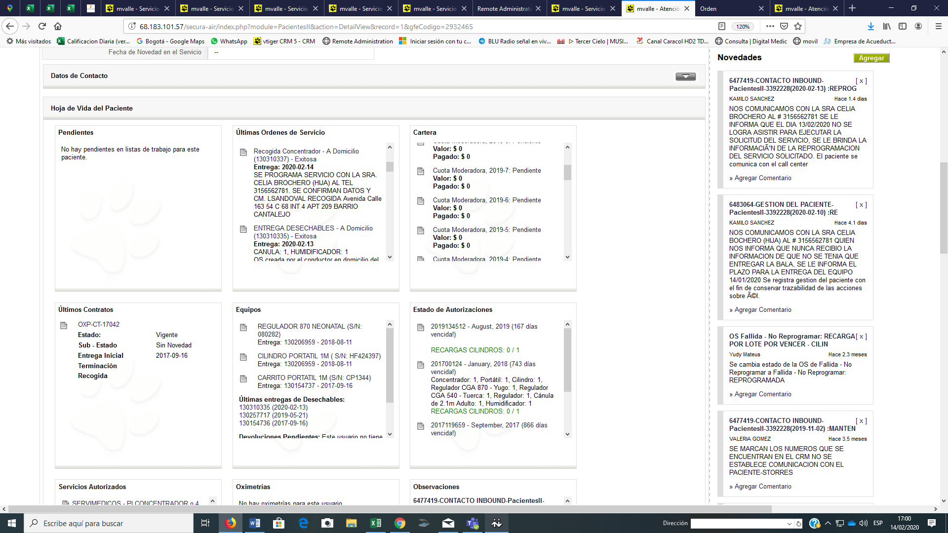Open volume control in system tray
Viewport: 948px width, 533px height.
(863, 523)
